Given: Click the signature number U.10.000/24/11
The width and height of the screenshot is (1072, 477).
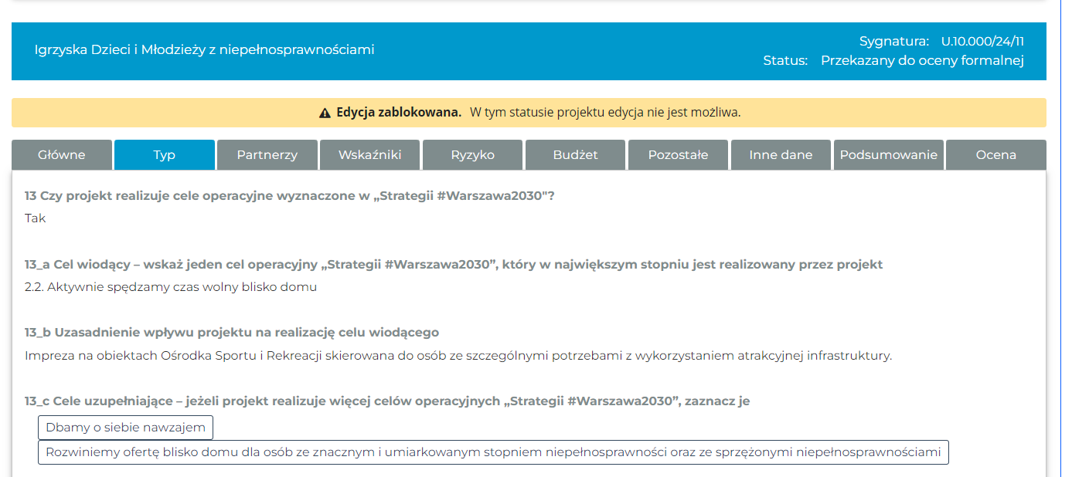Looking at the screenshot, I should 982,42.
